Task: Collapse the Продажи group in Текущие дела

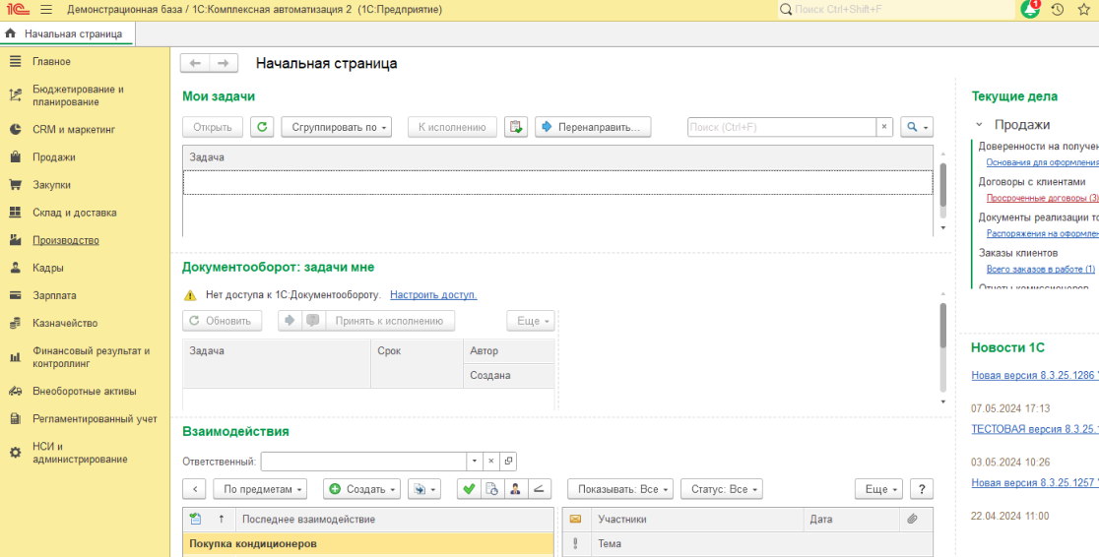Action: pyautogui.click(x=979, y=125)
